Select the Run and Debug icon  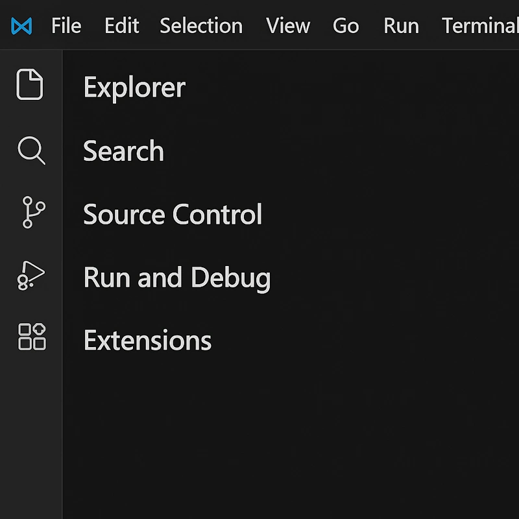(30, 275)
